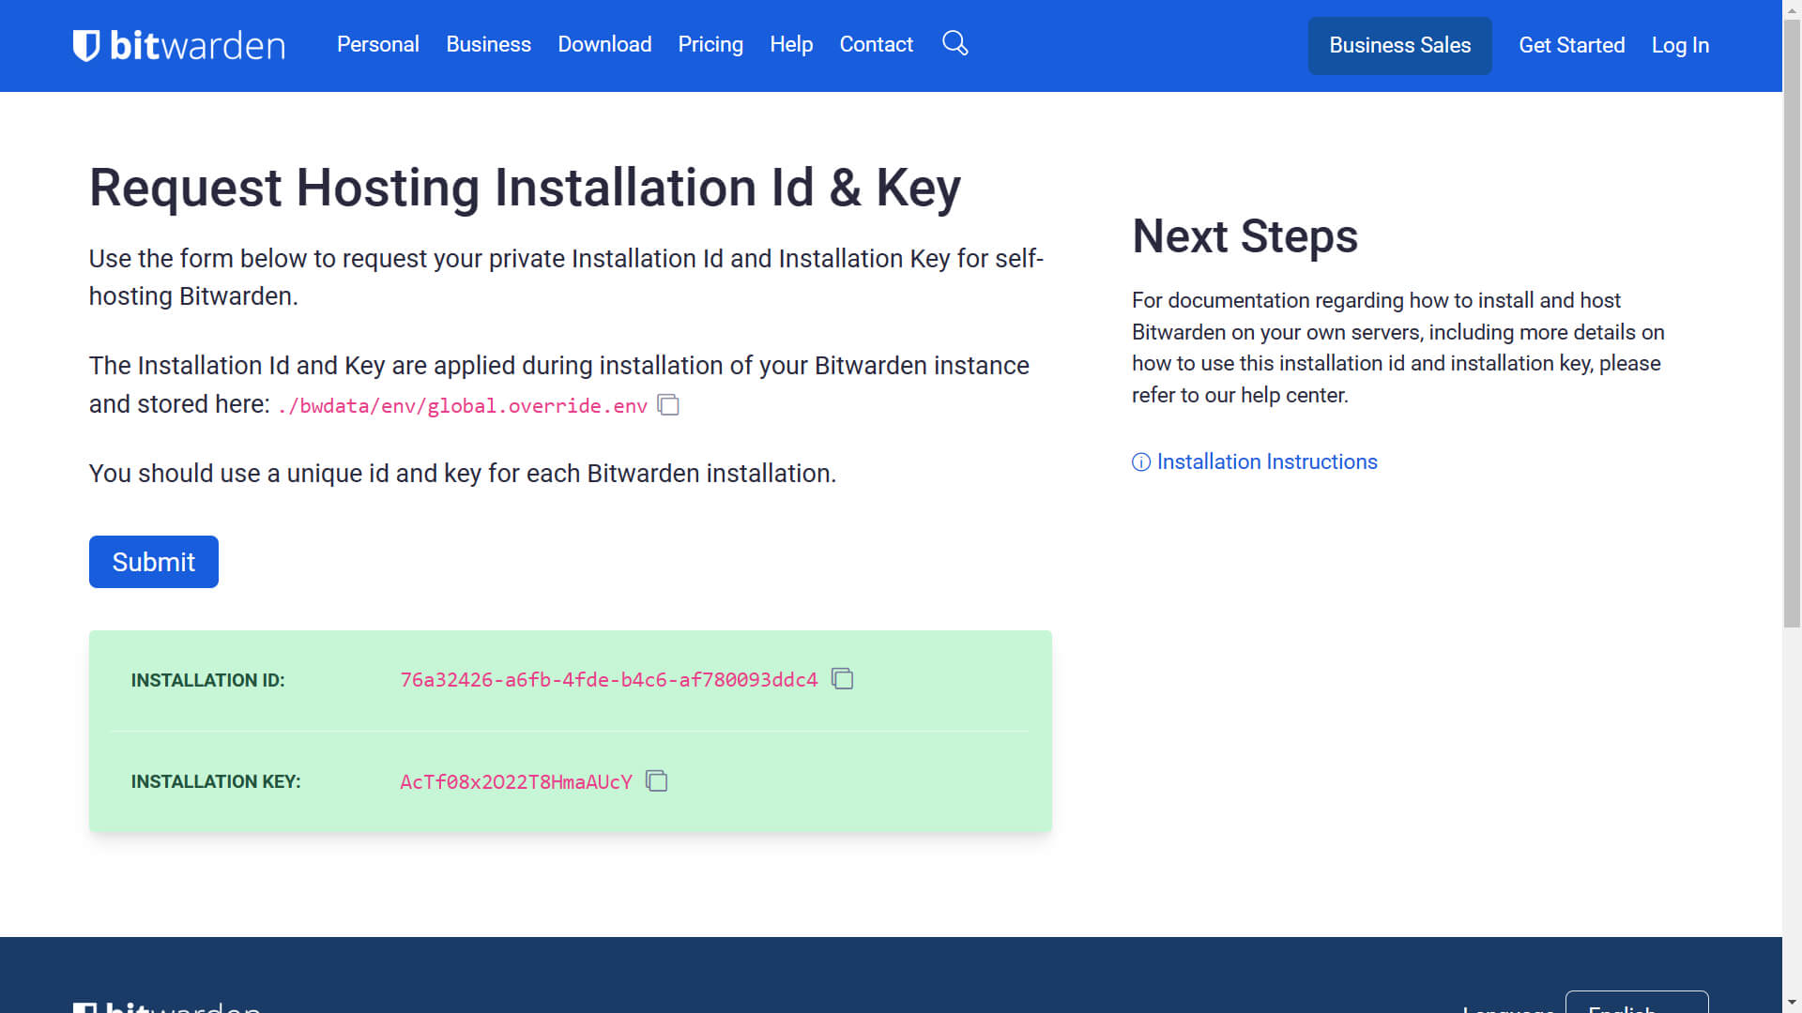The image size is (1802, 1013).
Task: Go to the Download page
Action: point(604,44)
